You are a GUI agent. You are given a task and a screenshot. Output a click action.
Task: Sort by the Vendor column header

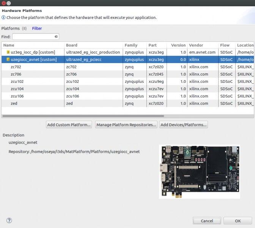[x=202, y=45]
